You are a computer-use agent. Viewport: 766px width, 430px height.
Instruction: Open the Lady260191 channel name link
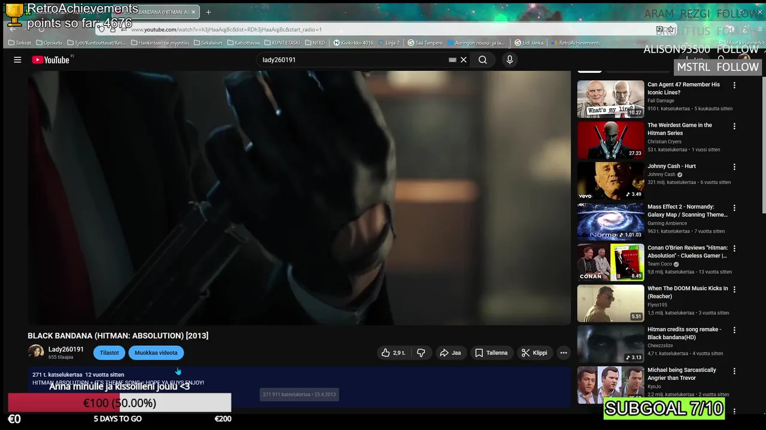click(x=66, y=349)
